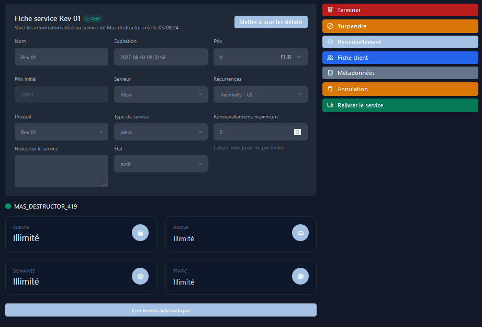Screen dimensions: 482x327
Task: Change the État dropdown from Actif
Action: (161, 164)
